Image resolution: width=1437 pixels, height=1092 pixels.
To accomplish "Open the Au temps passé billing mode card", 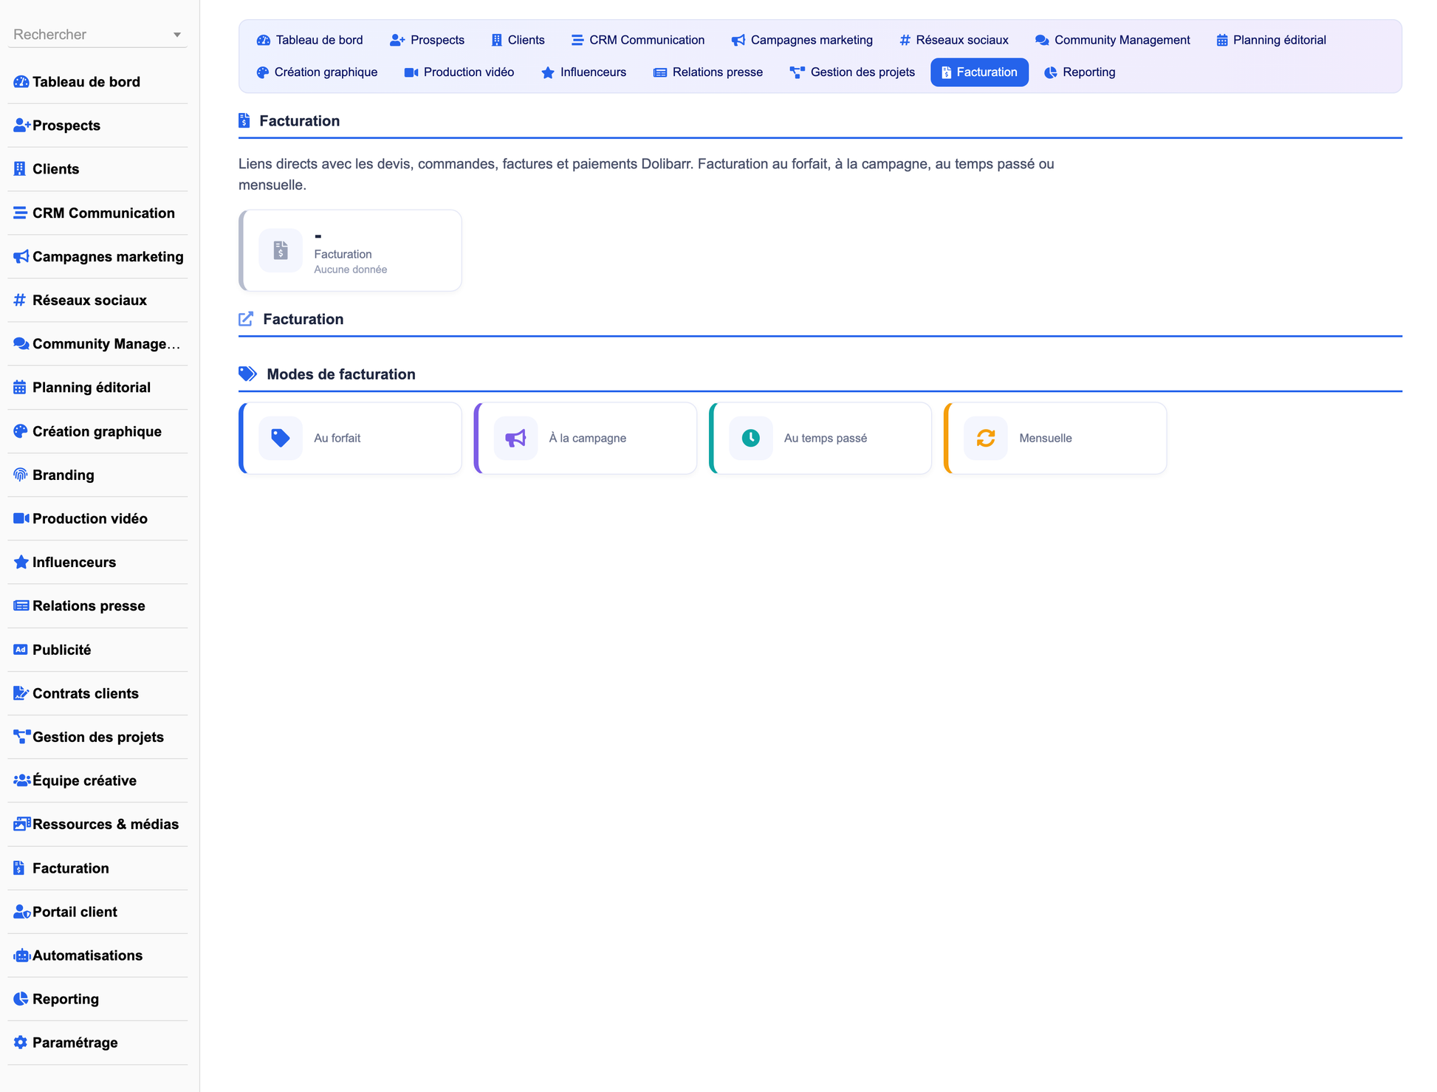I will click(x=820, y=438).
